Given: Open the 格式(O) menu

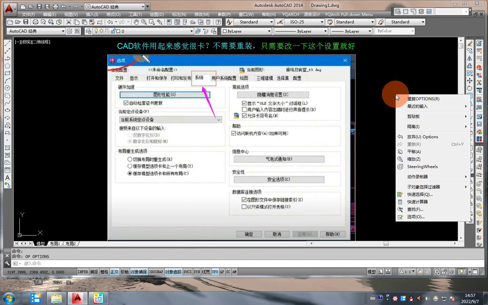Looking at the screenshot, I should (113, 15).
